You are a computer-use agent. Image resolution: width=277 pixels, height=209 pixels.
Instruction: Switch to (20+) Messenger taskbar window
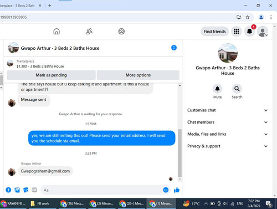point(131,203)
